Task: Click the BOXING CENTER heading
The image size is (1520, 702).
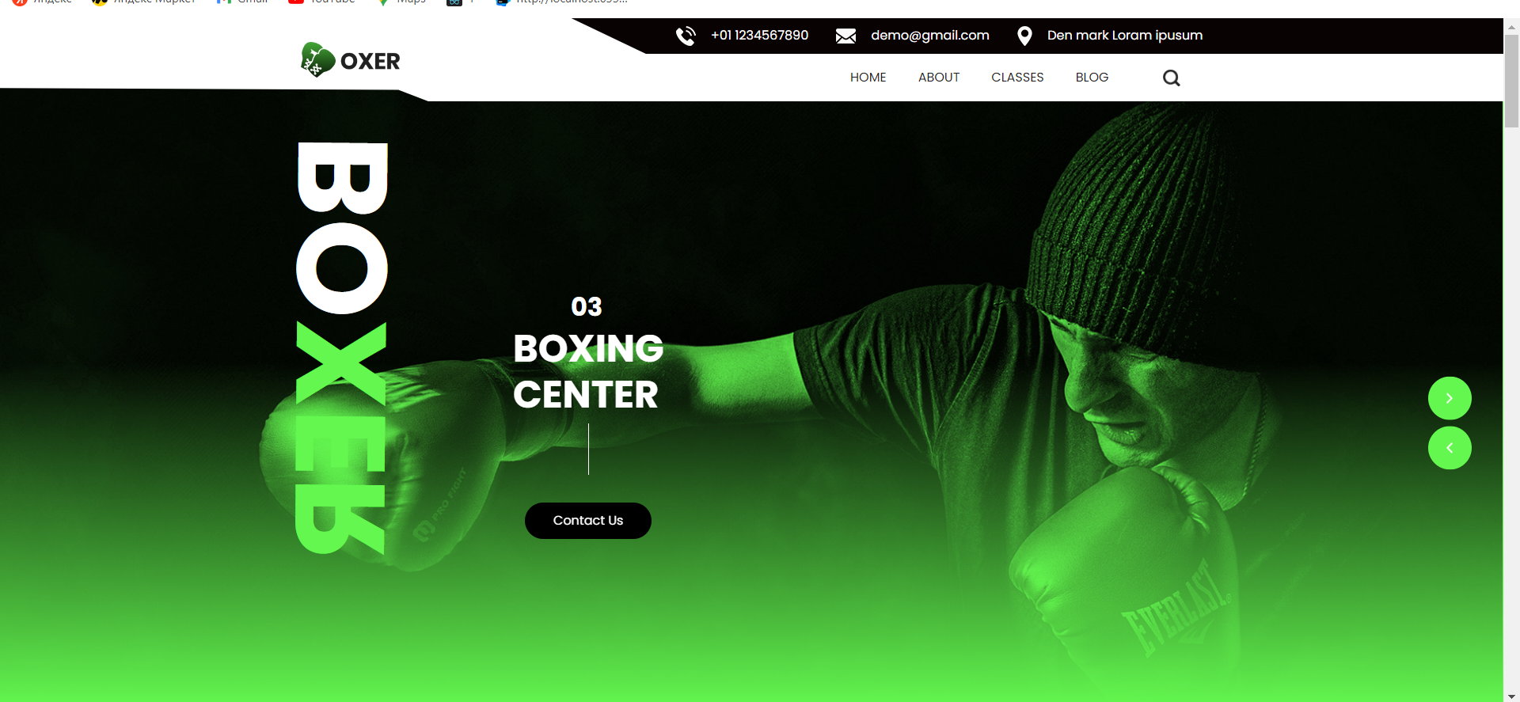Action: pos(588,371)
